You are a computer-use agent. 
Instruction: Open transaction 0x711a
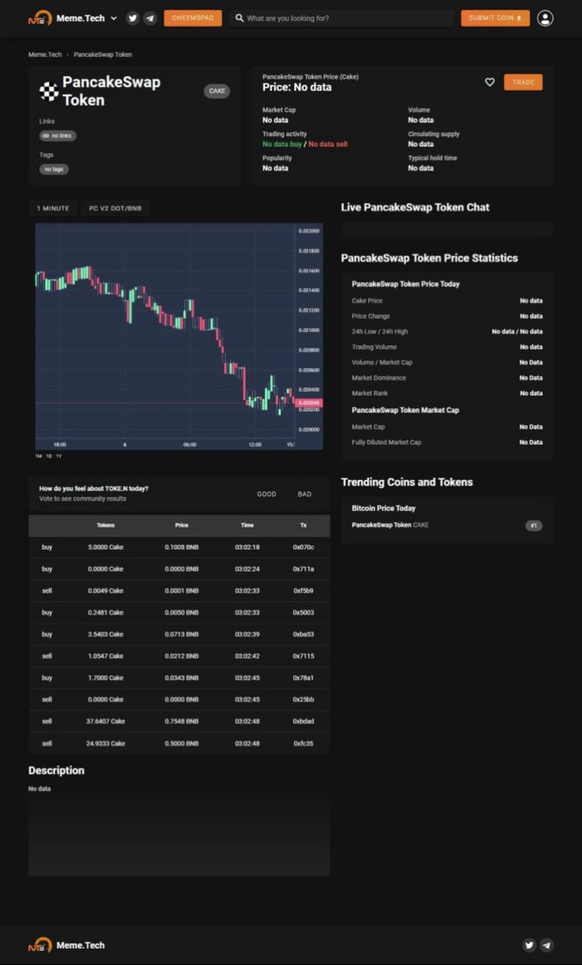[303, 569]
